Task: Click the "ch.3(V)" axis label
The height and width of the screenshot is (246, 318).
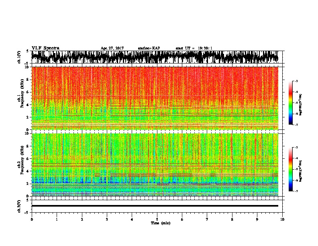Action: click(x=19, y=206)
